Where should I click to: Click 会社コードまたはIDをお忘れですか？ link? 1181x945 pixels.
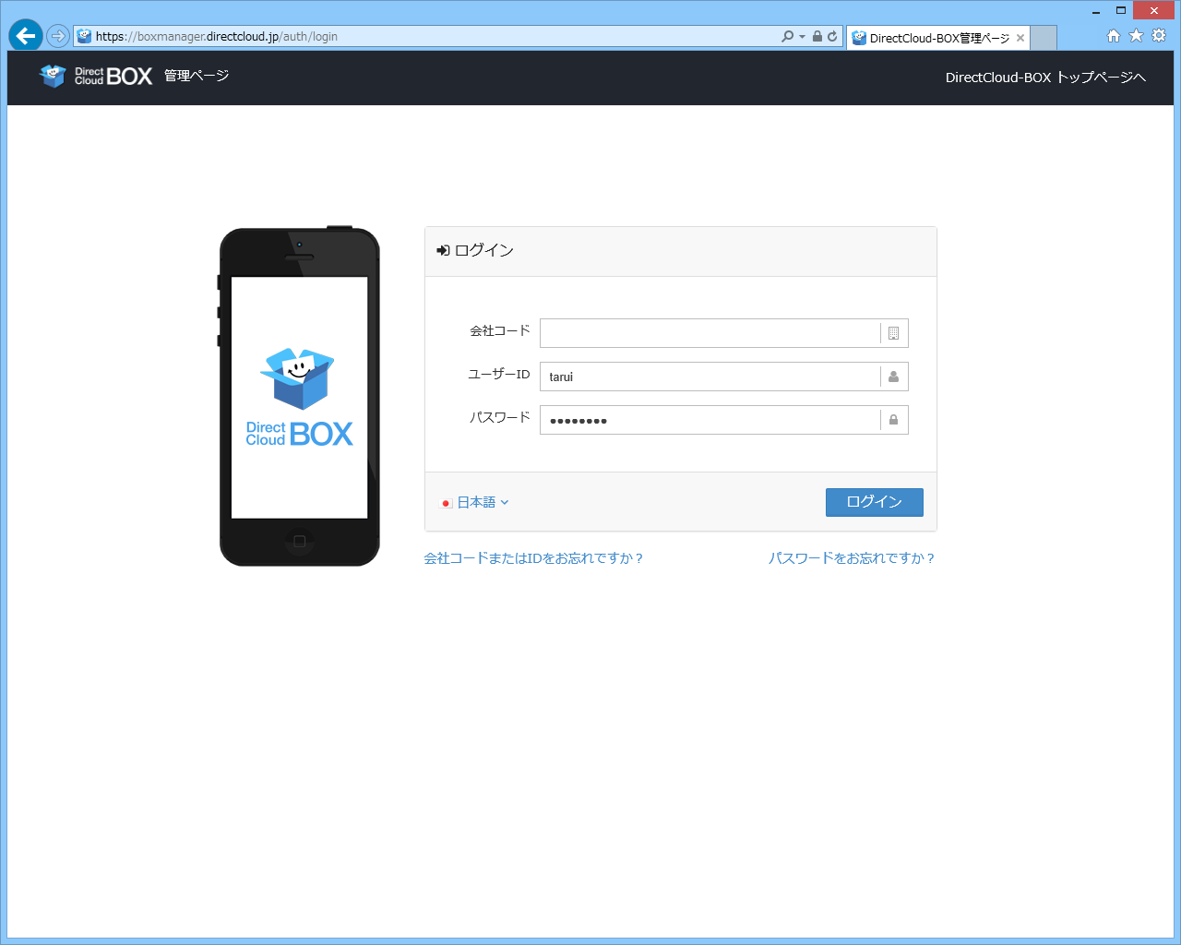coord(533,557)
